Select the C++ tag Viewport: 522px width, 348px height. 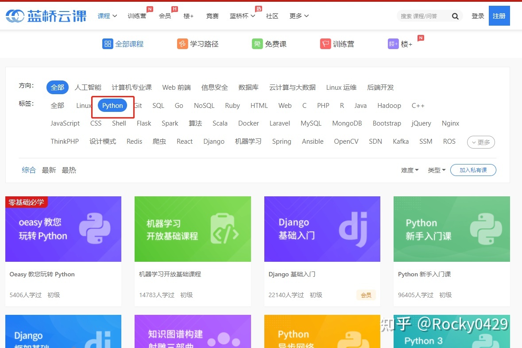point(418,106)
